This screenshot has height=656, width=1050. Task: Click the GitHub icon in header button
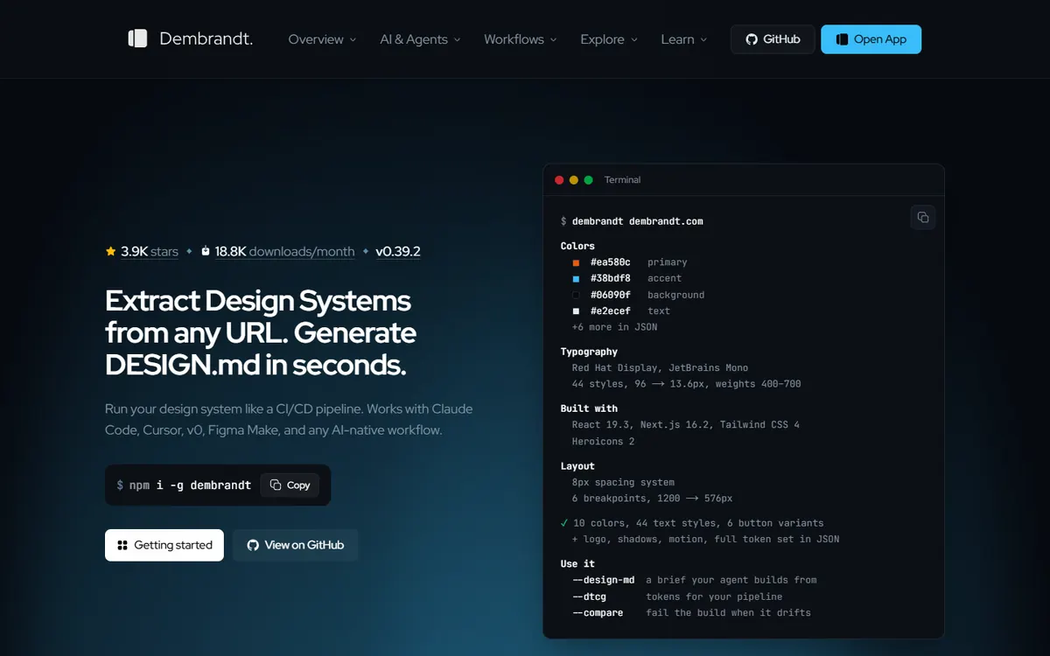pyautogui.click(x=752, y=39)
